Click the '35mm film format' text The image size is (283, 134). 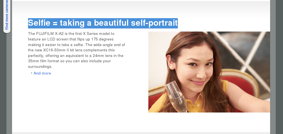point(43,61)
